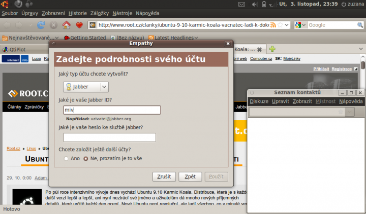The image size is (366, 214).
Task: Open the zuzana user session menu
Action: [352, 4]
